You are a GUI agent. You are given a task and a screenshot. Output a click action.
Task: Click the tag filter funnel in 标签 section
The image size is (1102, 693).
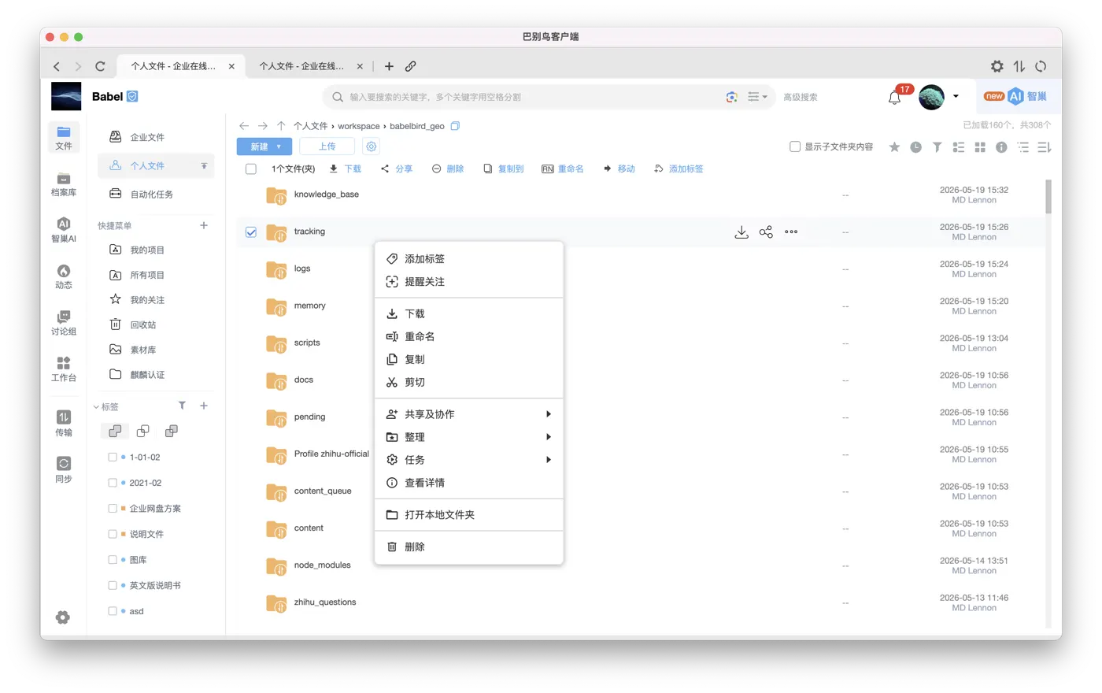pos(182,406)
